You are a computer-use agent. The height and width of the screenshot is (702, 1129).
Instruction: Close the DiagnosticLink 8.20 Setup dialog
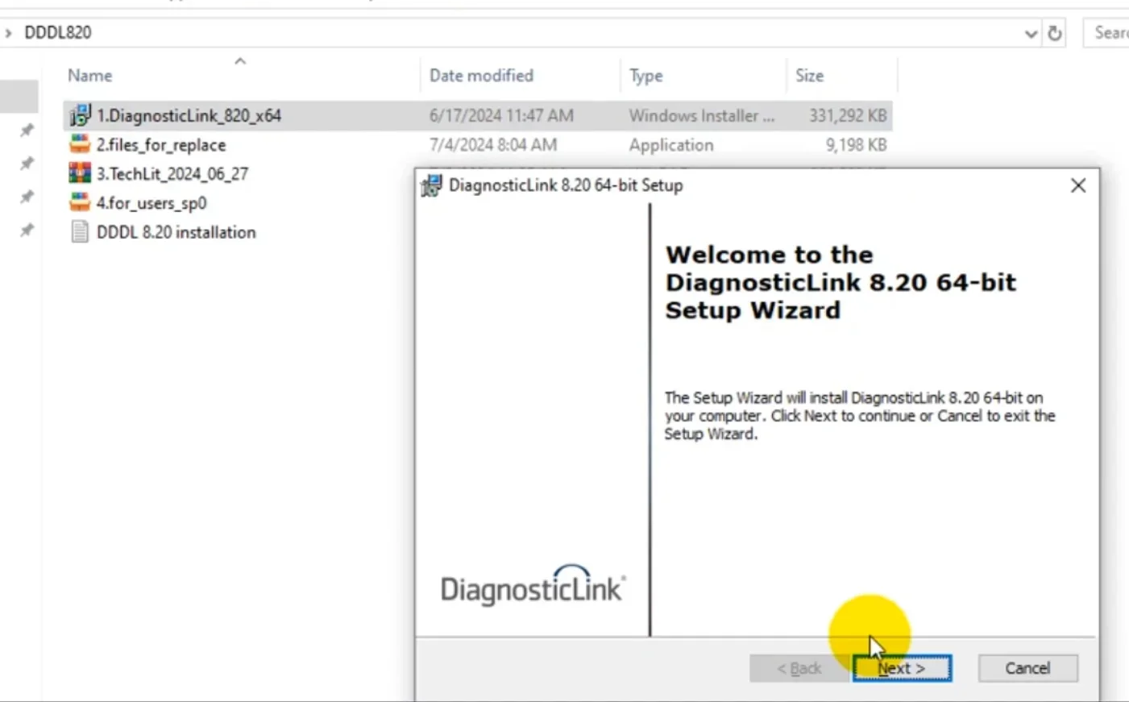[x=1078, y=185]
